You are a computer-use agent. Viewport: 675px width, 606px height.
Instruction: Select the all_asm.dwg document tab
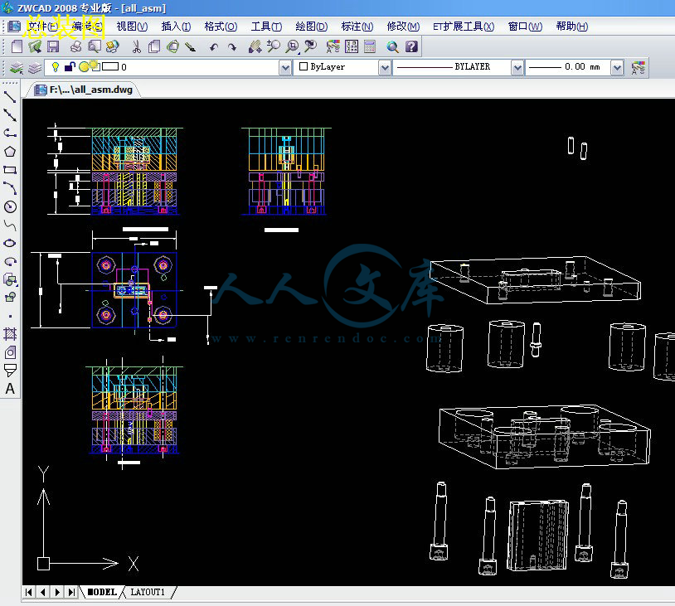(84, 90)
